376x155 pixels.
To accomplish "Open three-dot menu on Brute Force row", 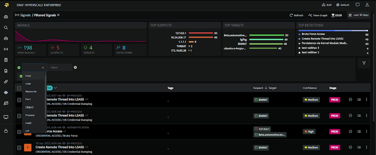I will (367, 132).
